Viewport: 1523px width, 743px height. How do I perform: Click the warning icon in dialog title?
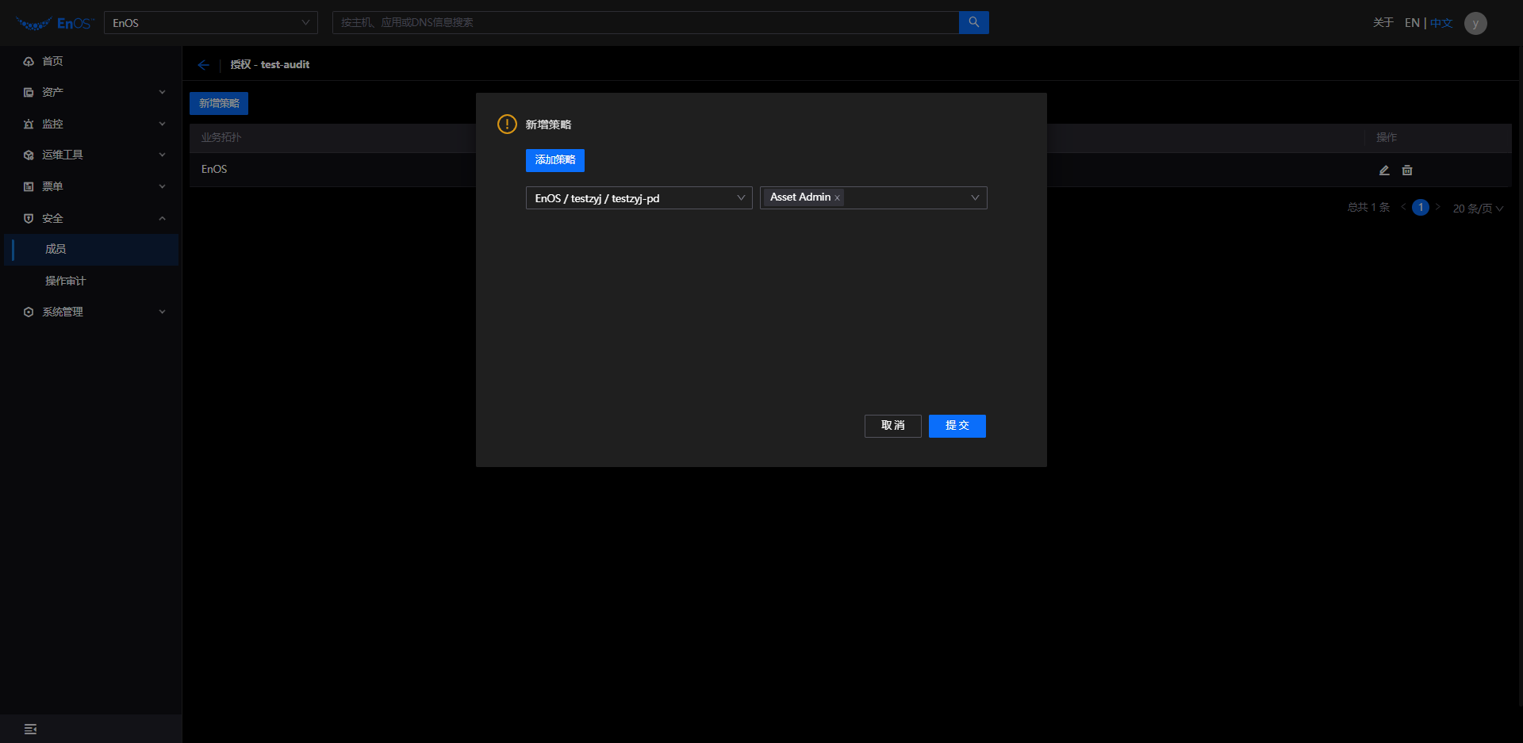507,124
